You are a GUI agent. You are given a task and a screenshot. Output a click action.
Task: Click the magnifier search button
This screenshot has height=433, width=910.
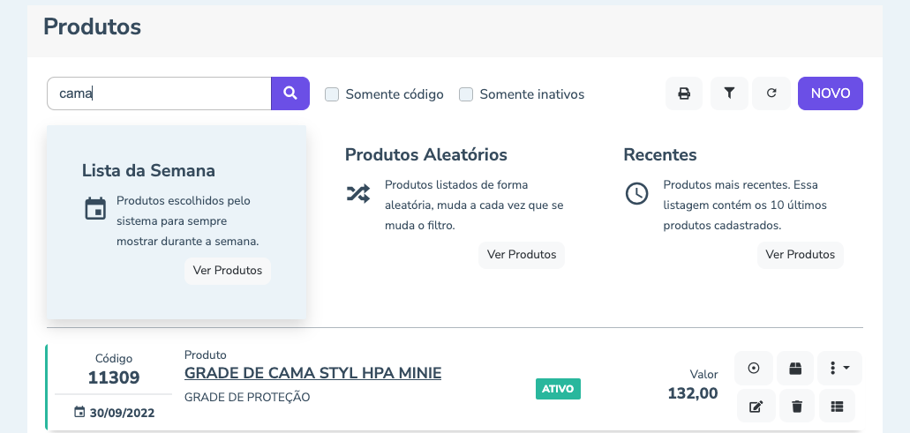(290, 93)
